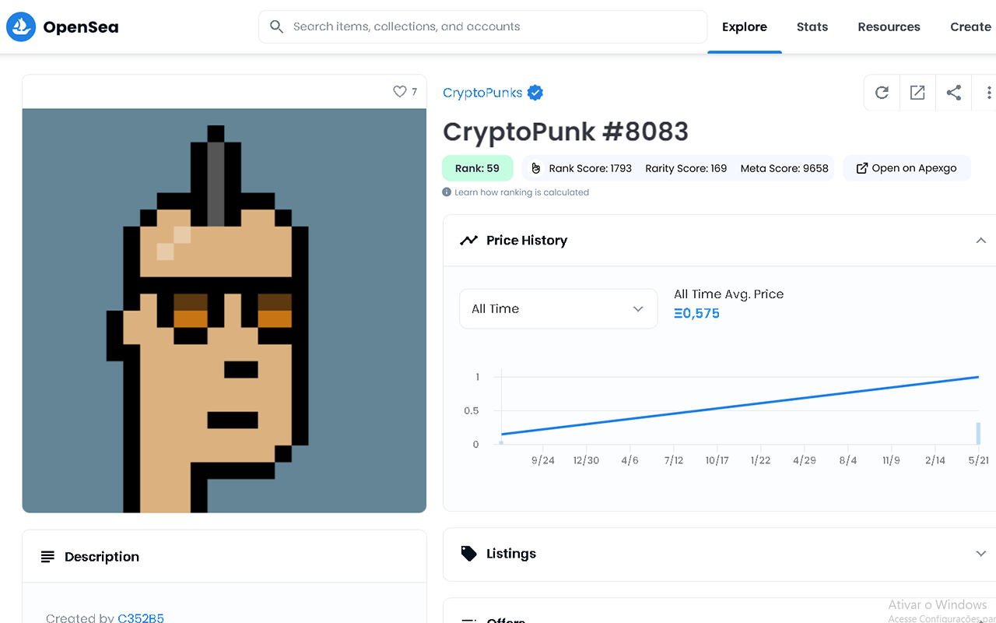
Task: Click the Listings tag icon
Action: 468,553
